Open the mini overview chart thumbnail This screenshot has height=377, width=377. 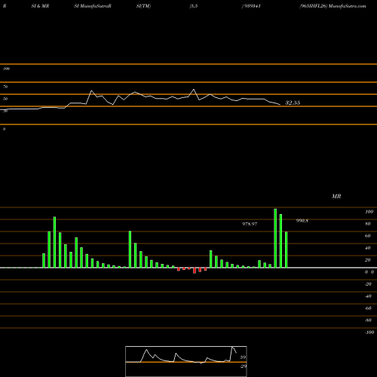point(186,361)
